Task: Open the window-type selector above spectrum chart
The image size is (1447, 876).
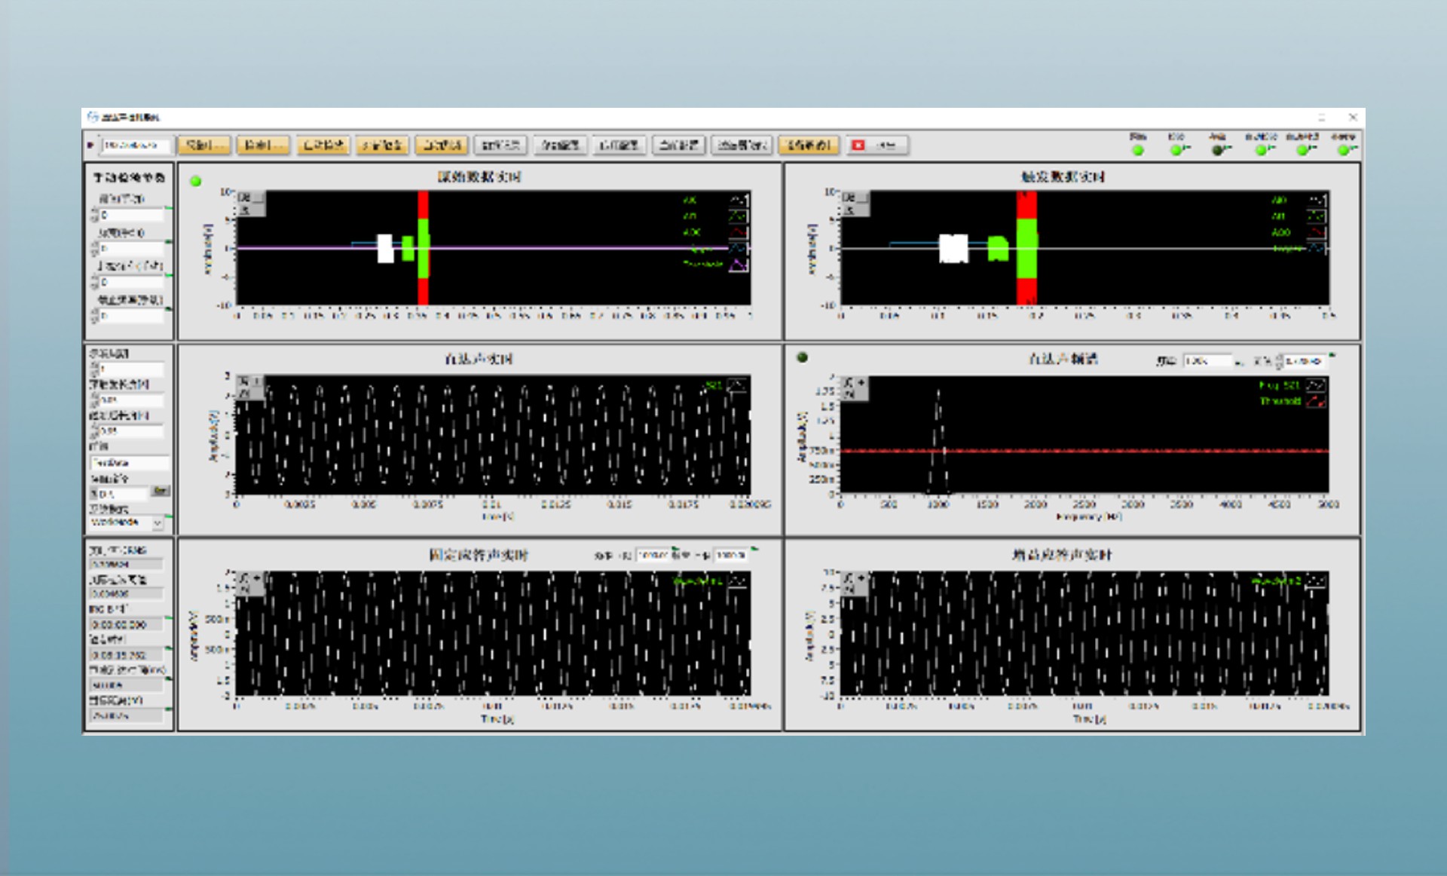Action: click(1306, 361)
